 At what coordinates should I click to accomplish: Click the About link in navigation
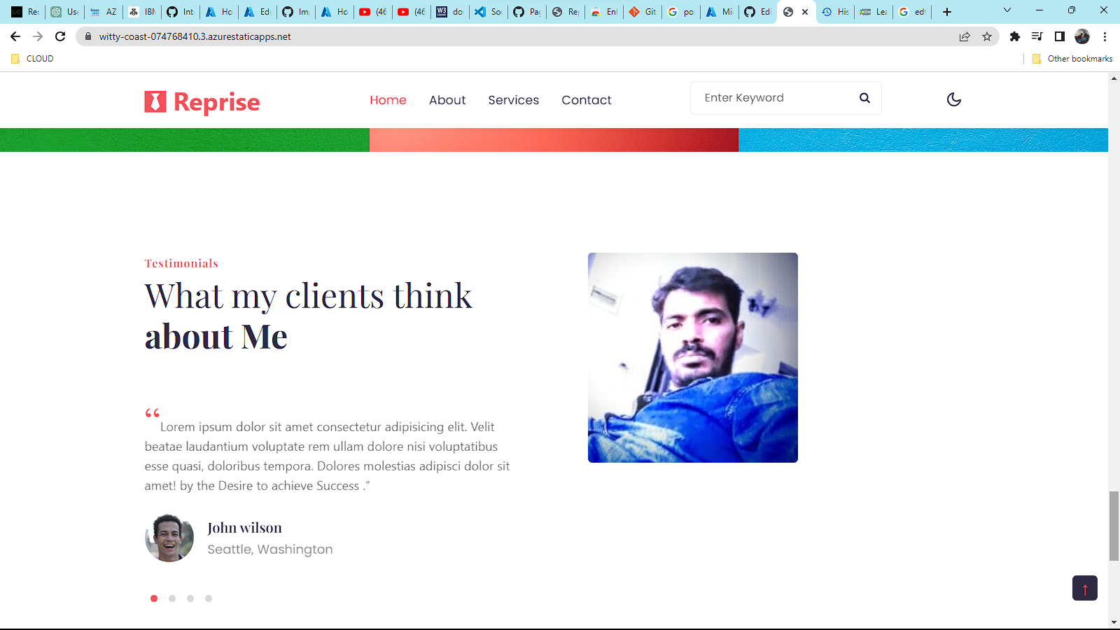447,100
